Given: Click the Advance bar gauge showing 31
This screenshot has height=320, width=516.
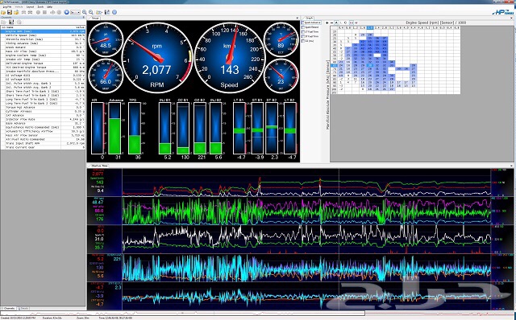Looking at the screenshot, I should click(114, 128).
